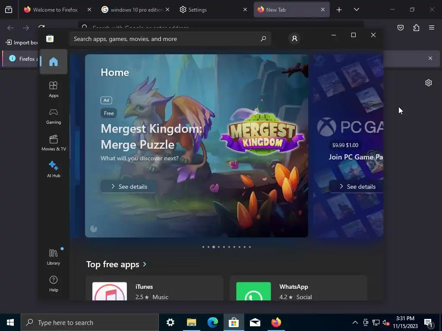Open Mail from the taskbar

coord(255,322)
